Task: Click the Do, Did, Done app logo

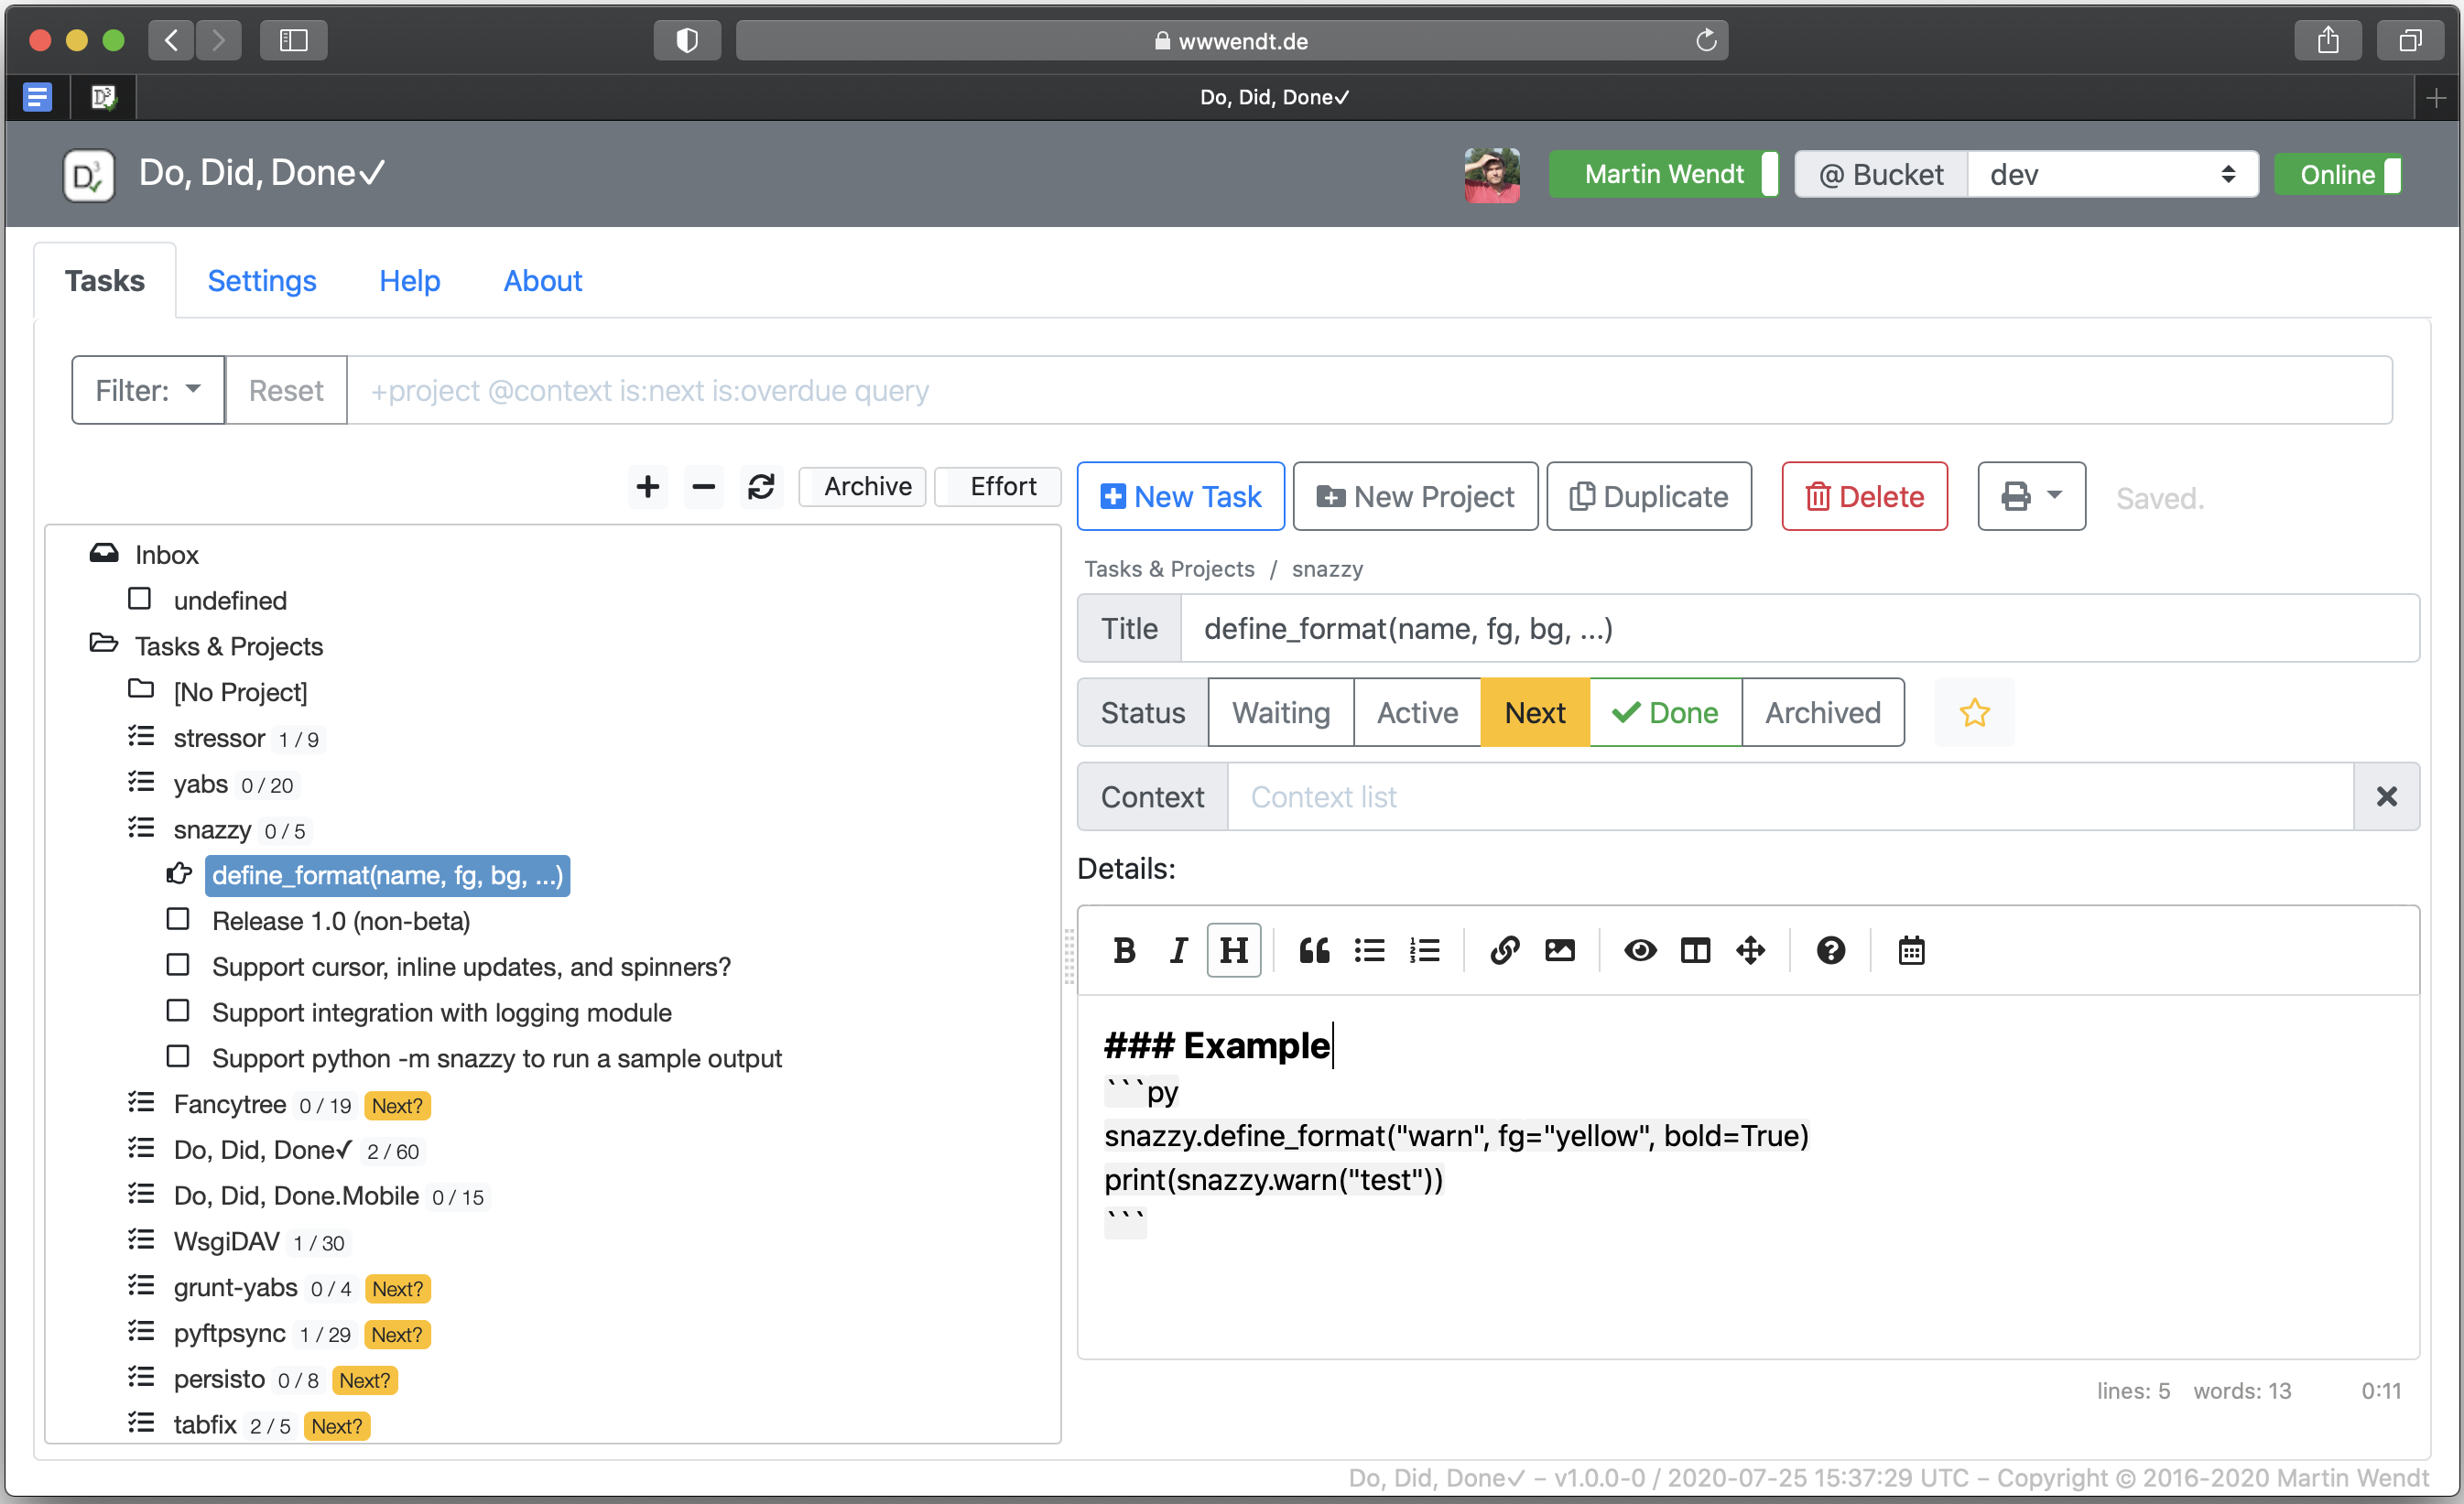Action: coord(88,175)
